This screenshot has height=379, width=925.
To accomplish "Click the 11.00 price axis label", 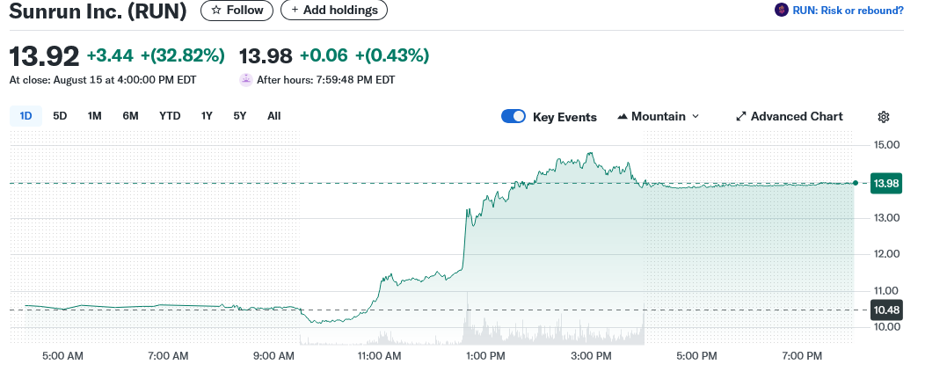I will 885,290.
